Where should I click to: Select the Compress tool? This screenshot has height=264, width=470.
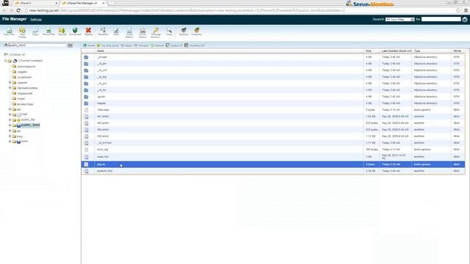[x=197, y=32]
